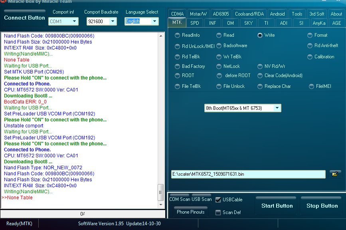The height and width of the screenshot is (230, 346).
Task: Open the firmware file browse folder icon
Action: pos(335,174)
